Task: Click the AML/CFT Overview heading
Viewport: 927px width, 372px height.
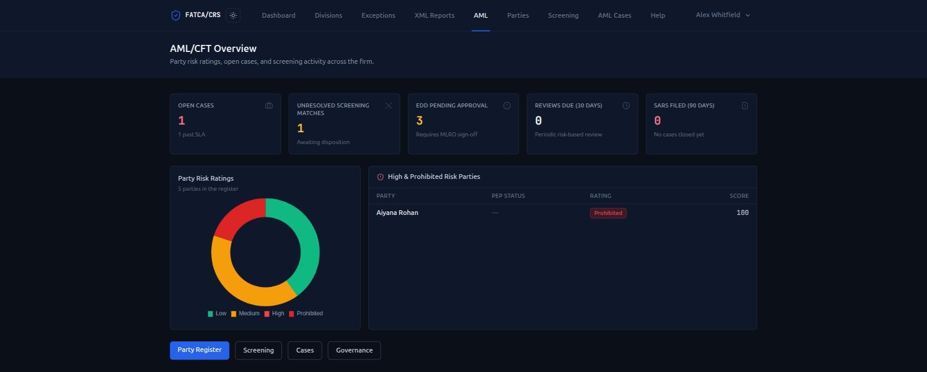Action: (213, 48)
